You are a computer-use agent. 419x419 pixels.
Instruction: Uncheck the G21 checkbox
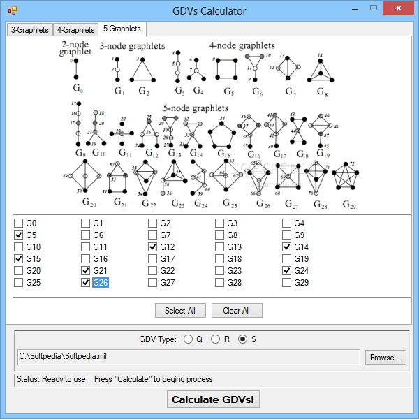click(85, 271)
